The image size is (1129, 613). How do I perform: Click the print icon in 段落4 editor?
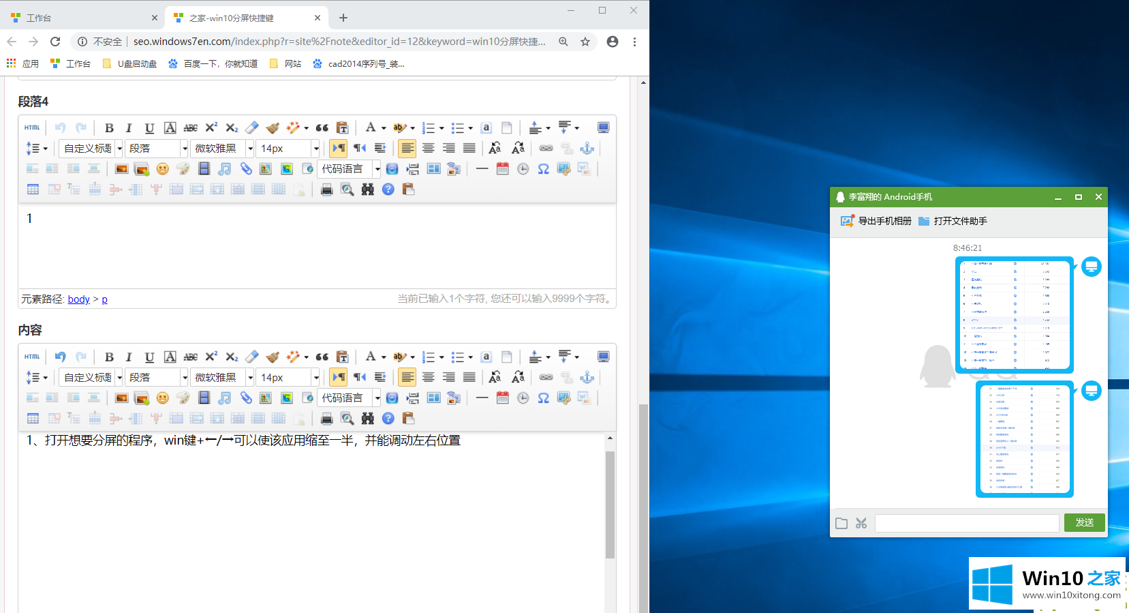[x=326, y=190]
